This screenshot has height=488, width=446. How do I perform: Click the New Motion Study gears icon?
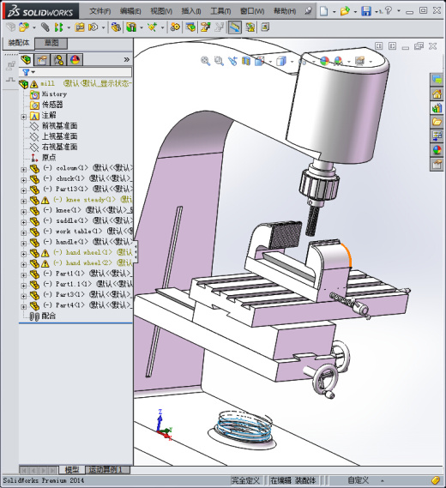(x=175, y=27)
